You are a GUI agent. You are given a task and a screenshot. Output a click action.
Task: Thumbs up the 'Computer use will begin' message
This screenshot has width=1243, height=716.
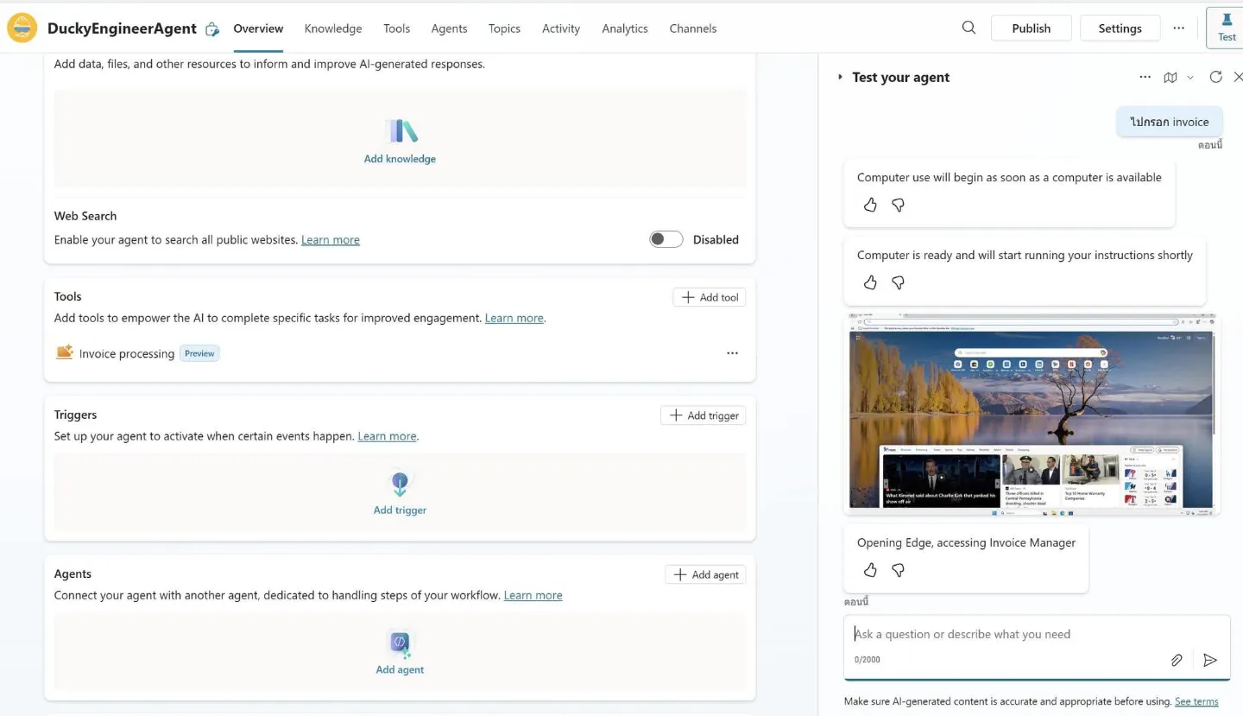pos(870,205)
